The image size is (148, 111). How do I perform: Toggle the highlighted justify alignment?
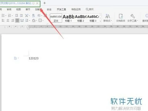coord(17,20)
